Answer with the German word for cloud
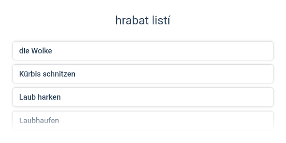The width and height of the screenshot is (286, 143). (143, 51)
